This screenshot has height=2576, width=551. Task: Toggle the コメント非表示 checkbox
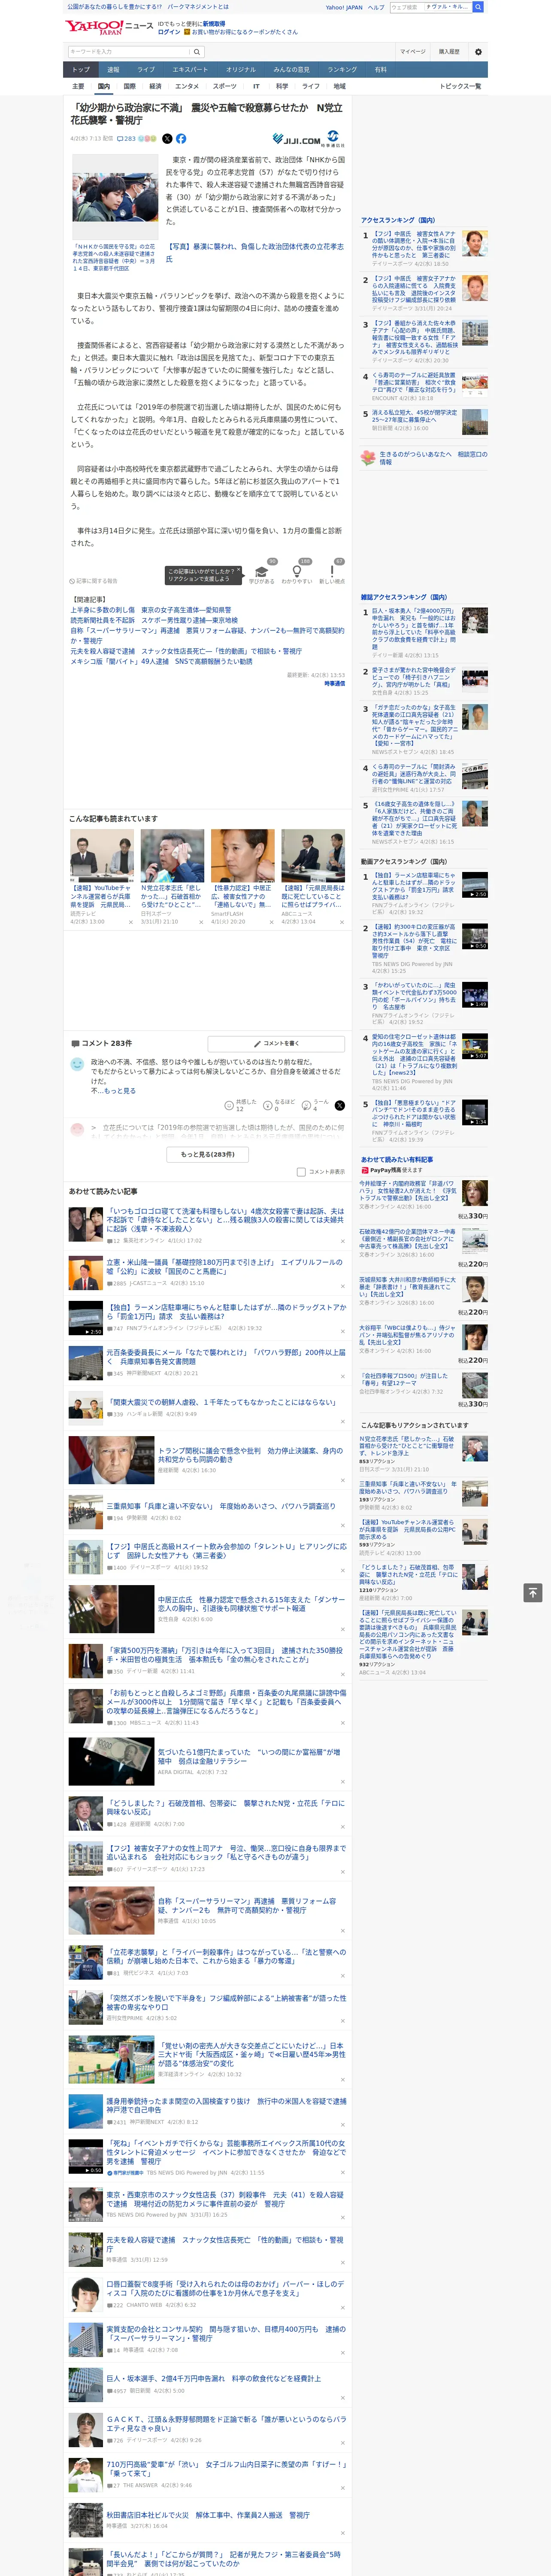[301, 1172]
